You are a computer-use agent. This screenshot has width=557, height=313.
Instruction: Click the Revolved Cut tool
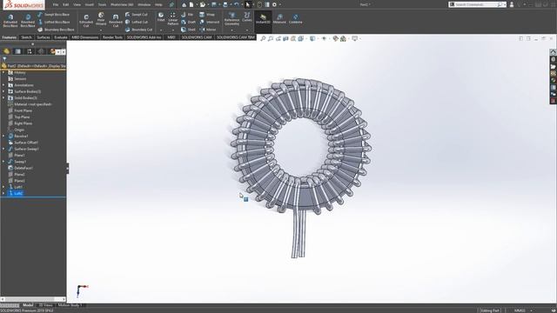point(116,21)
